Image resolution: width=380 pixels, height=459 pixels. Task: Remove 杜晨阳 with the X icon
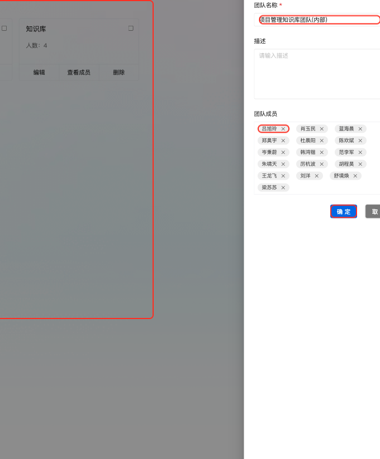click(322, 140)
